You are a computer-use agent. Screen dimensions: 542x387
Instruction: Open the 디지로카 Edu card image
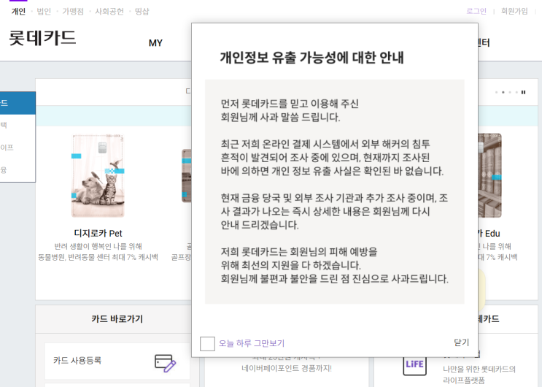489,175
